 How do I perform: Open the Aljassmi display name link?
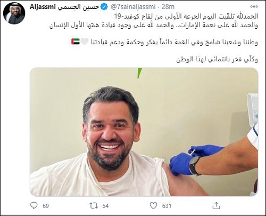coord(43,7)
